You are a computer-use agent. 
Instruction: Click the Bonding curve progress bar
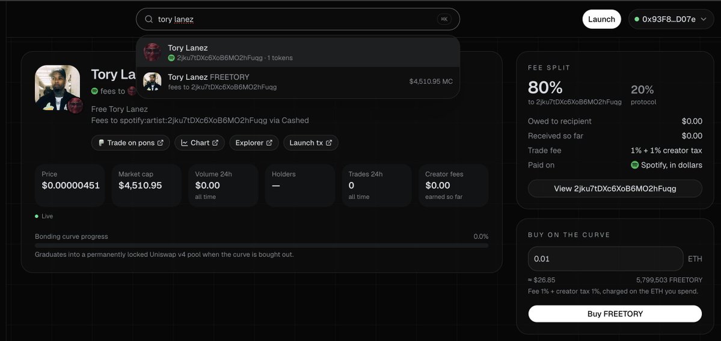[x=262, y=246]
